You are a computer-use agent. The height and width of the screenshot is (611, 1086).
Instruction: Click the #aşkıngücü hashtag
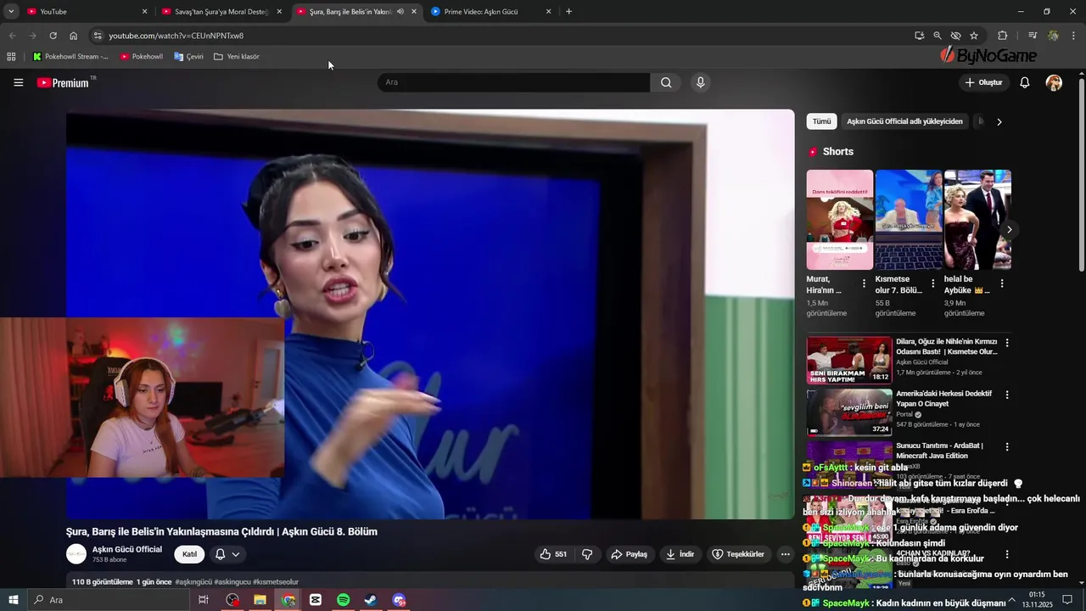coord(193,582)
